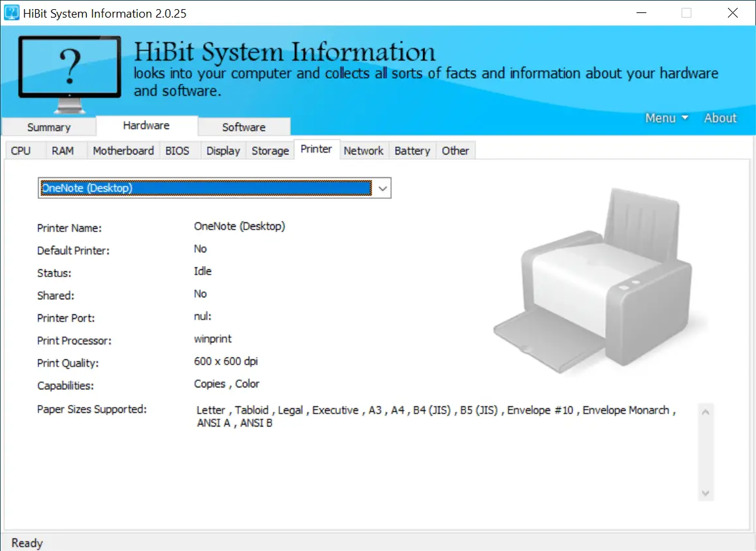Click the Shared: label
Image resolution: width=756 pixels, height=551 pixels.
55,296
